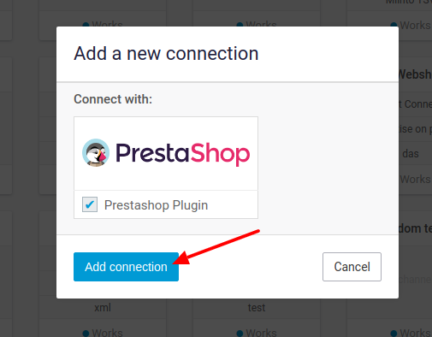This screenshot has width=432, height=337.
Task: Cancel the new connection dialog
Action: (352, 267)
